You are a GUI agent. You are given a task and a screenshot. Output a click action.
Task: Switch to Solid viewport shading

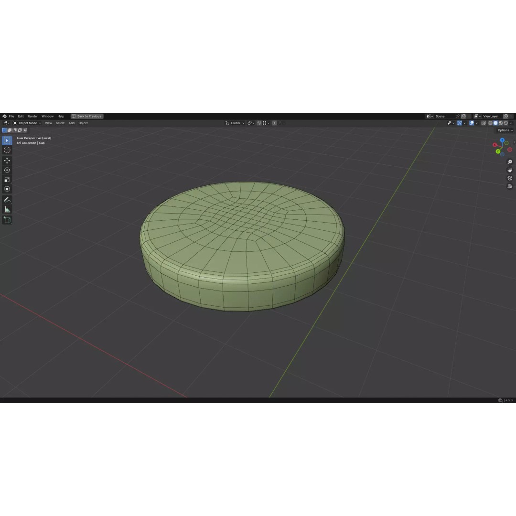[495, 123]
